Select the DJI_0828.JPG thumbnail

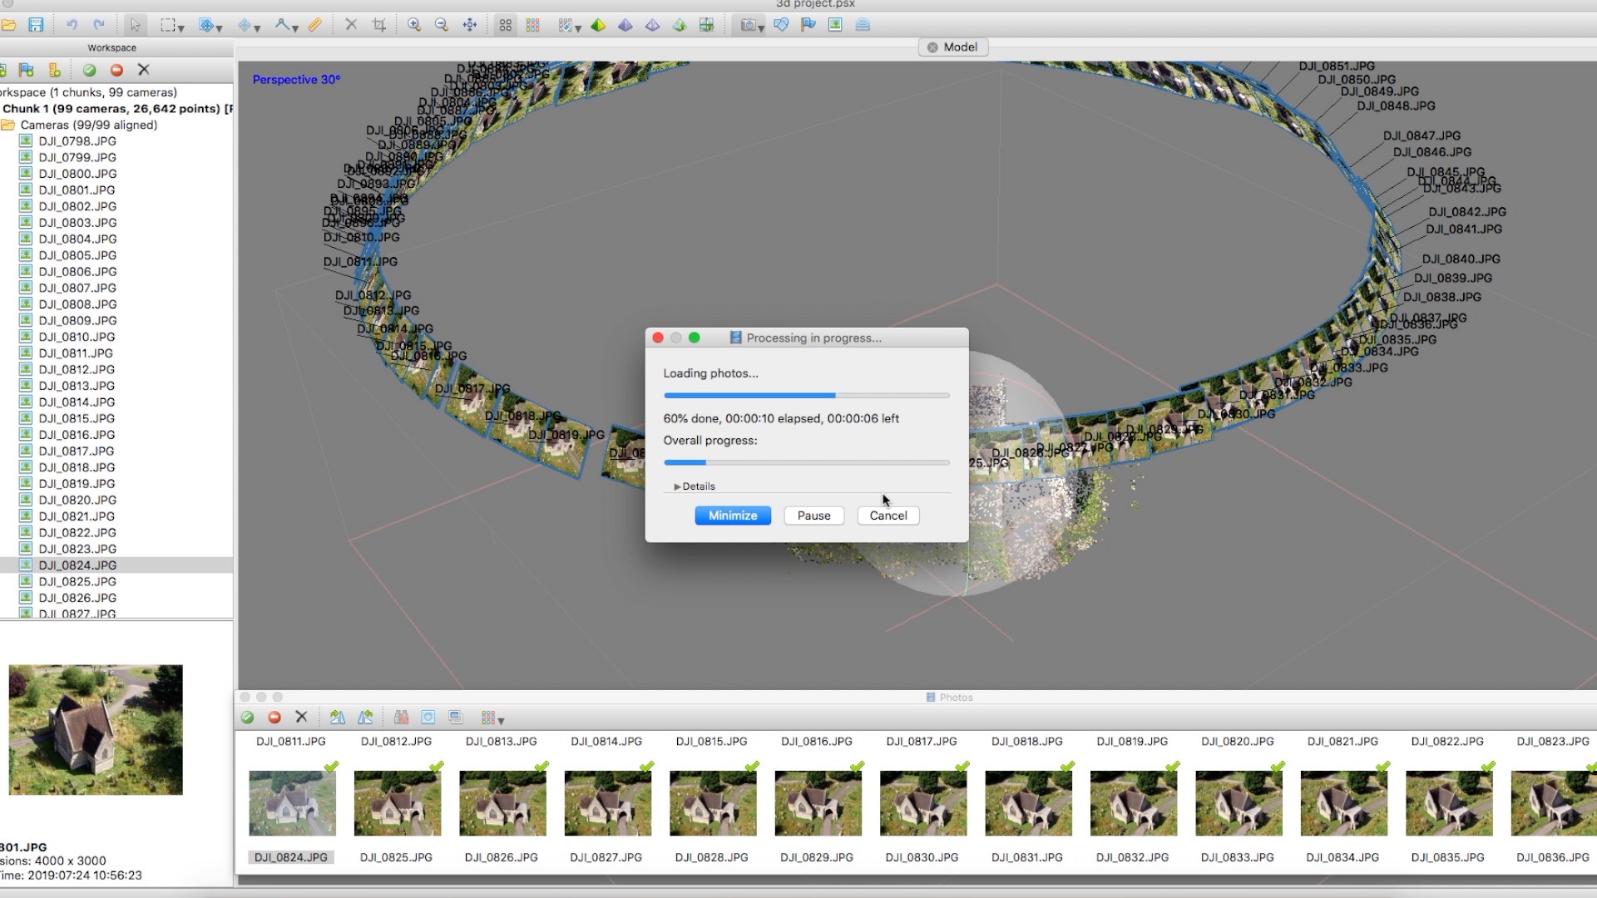[713, 803]
